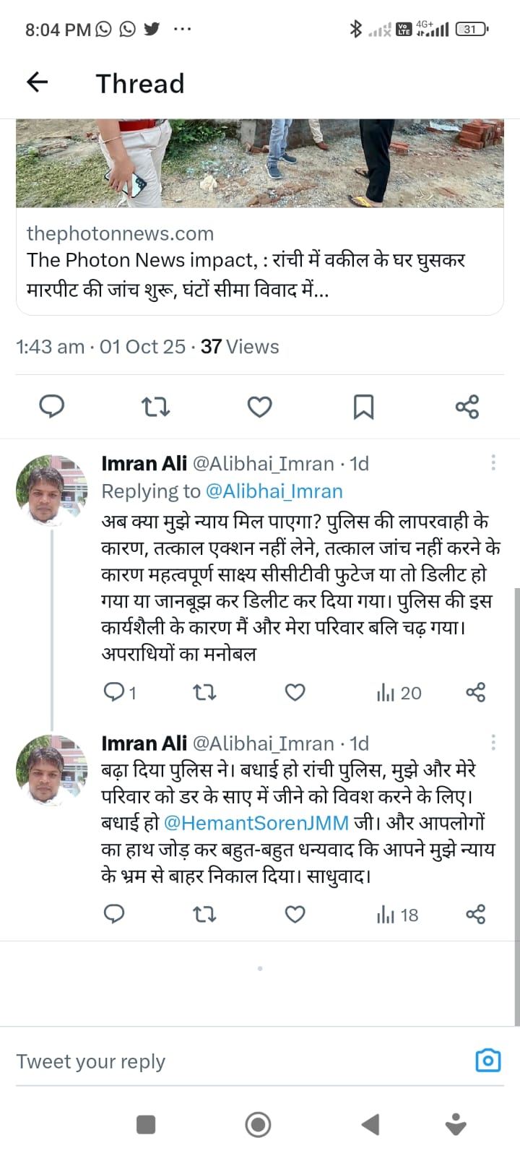Open the @Alibhai_Imran Replying-to link
This screenshot has width=520, height=1156.
[x=274, y=491]
